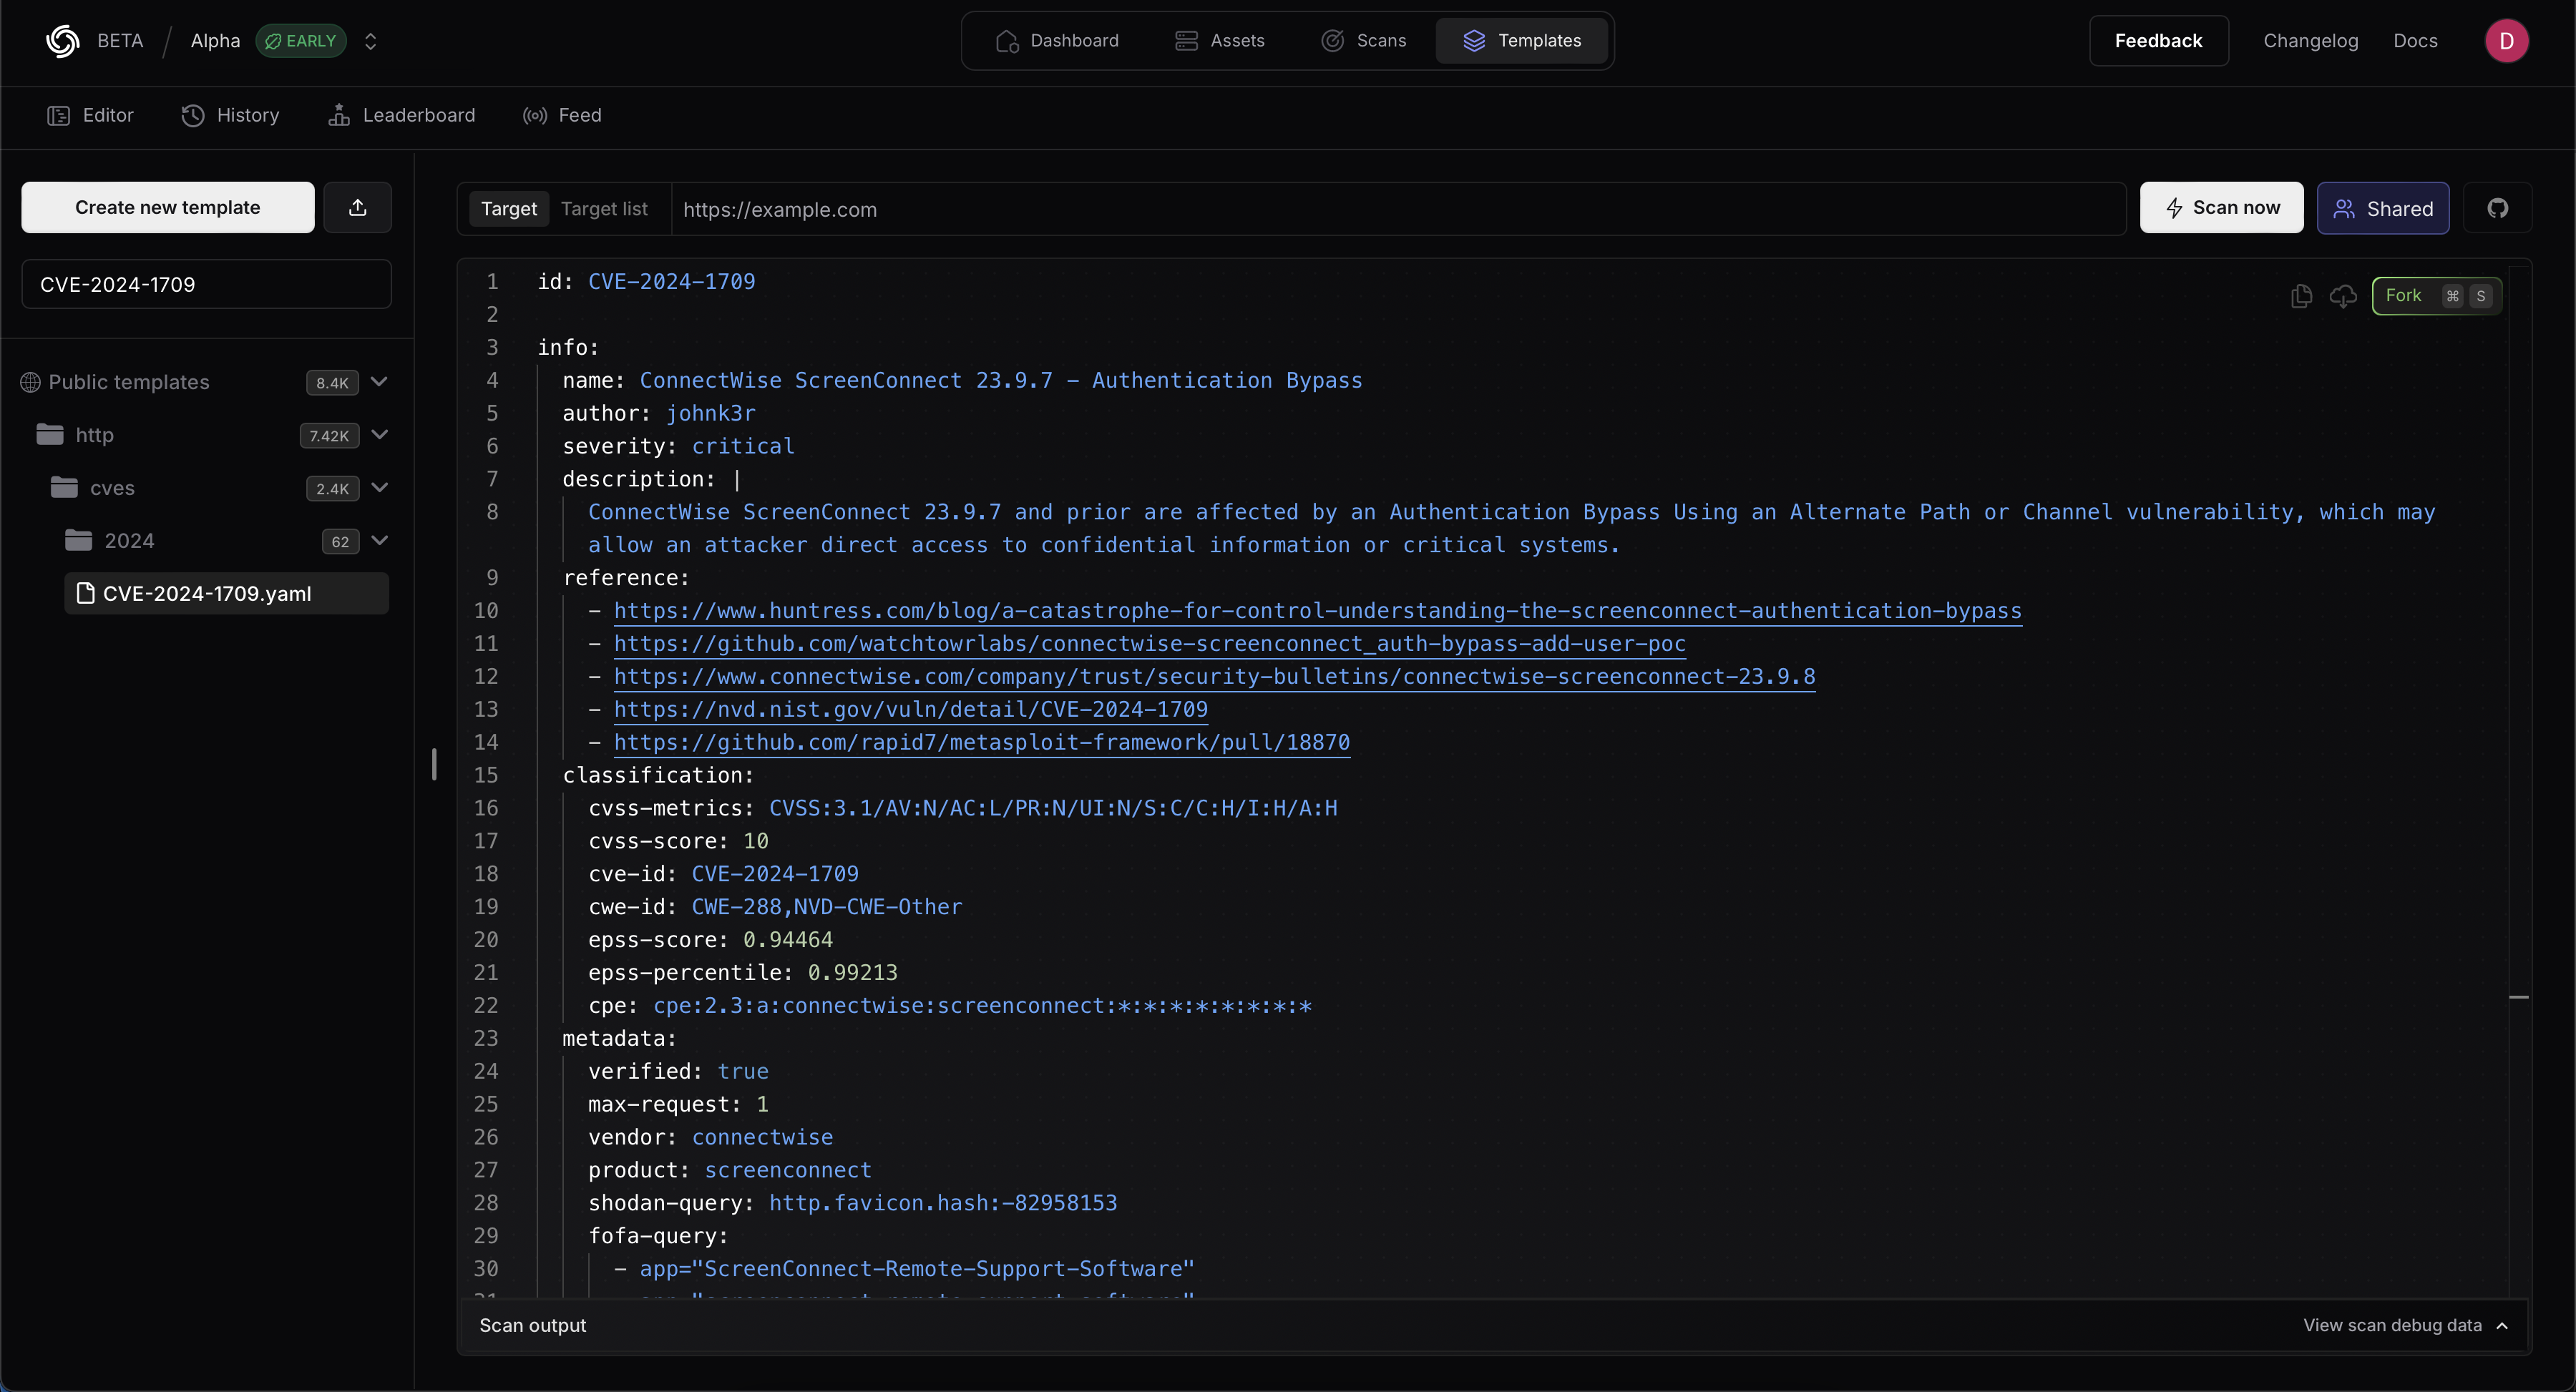Focus the CVE-2024-1709 search field

click(x=206, y=284)
